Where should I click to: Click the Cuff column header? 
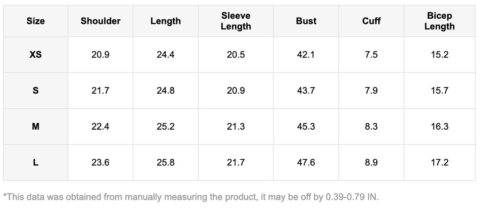coord(371,21)
